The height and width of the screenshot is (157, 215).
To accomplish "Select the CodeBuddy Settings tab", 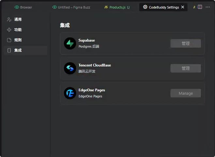I will click(x=164, y=7).
